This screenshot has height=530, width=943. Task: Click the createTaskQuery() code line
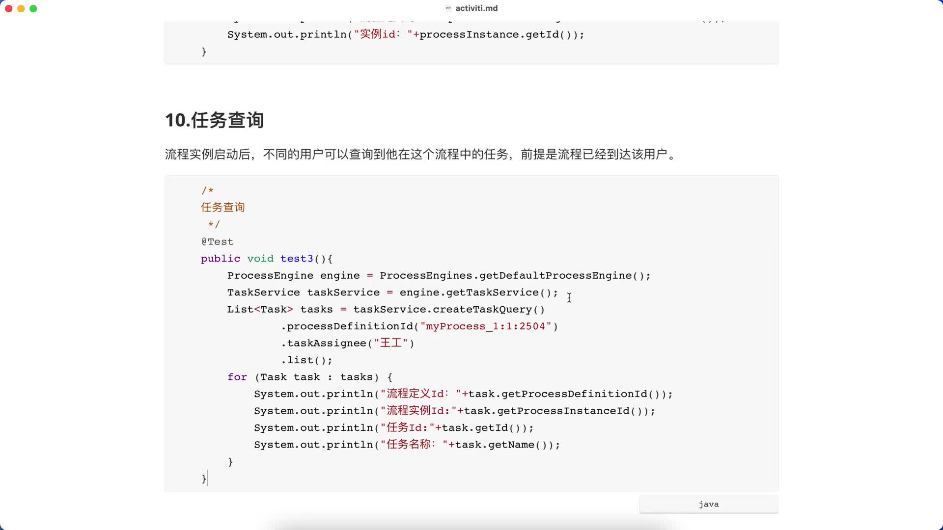tap(386, 310)
